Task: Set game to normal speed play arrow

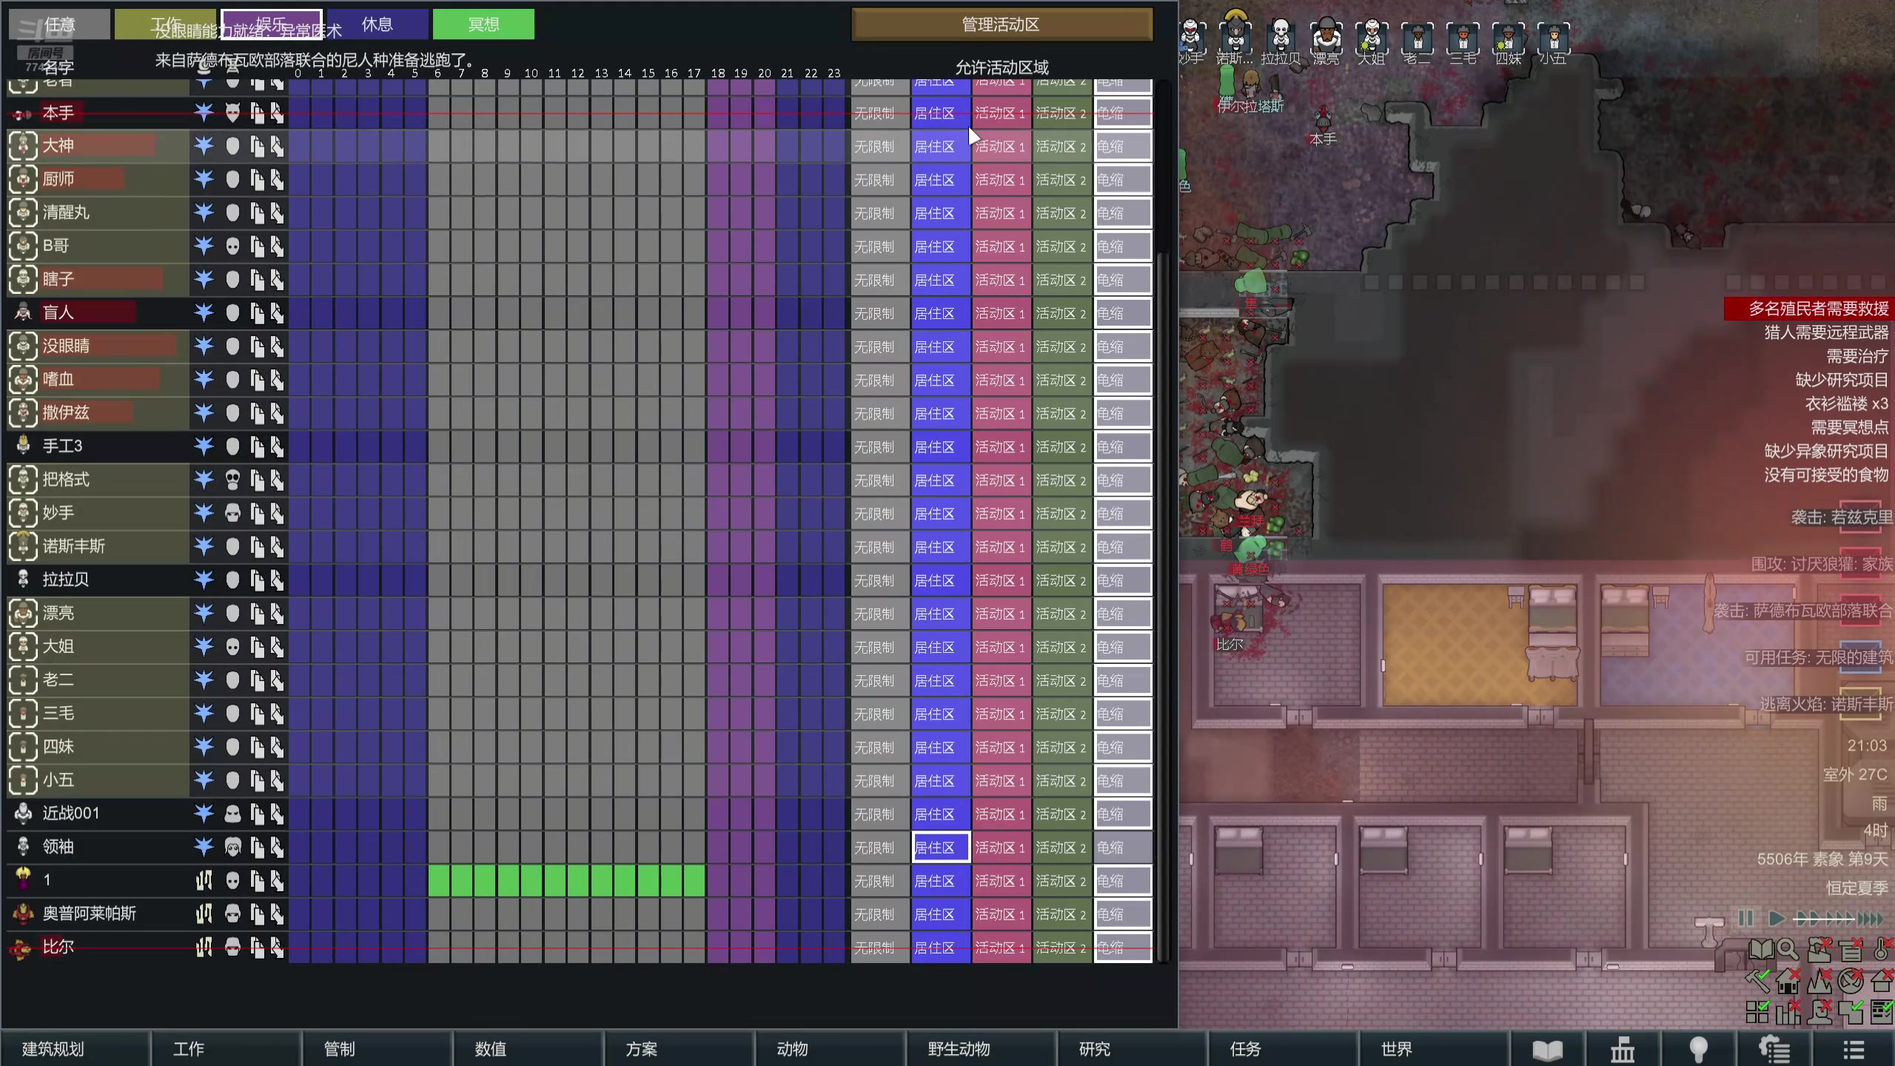Action: [1776, 919]
